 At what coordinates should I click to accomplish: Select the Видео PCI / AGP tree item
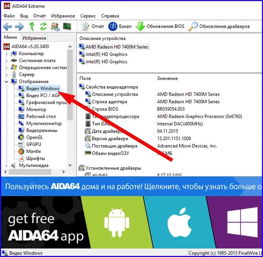point(39,95)
